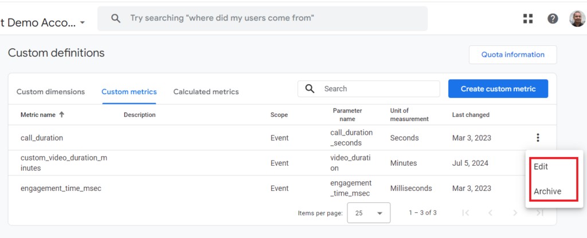This screenshot has width=587, height=238.
Task: Open the Items per page dropdown
Action: 369,213
